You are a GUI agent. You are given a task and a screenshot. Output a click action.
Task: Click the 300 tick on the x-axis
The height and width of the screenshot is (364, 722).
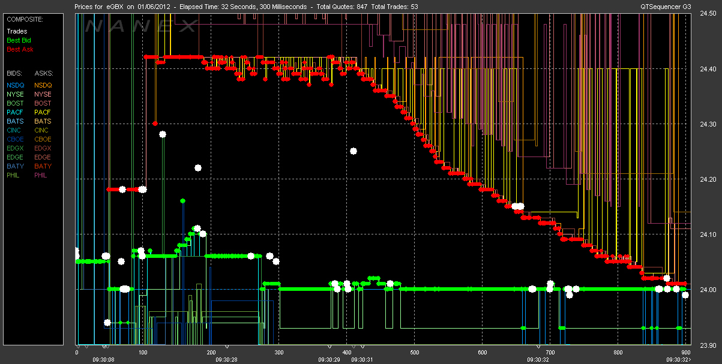click(x=278, y=353)
